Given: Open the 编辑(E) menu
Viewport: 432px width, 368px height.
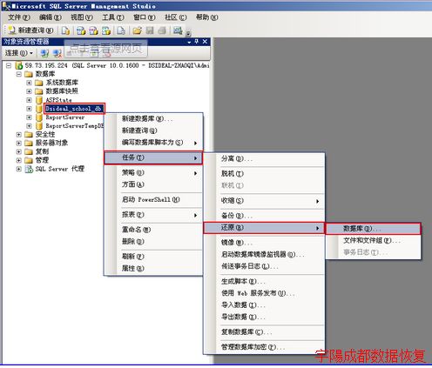Looking at the screenshot, I should pos(51,17).
